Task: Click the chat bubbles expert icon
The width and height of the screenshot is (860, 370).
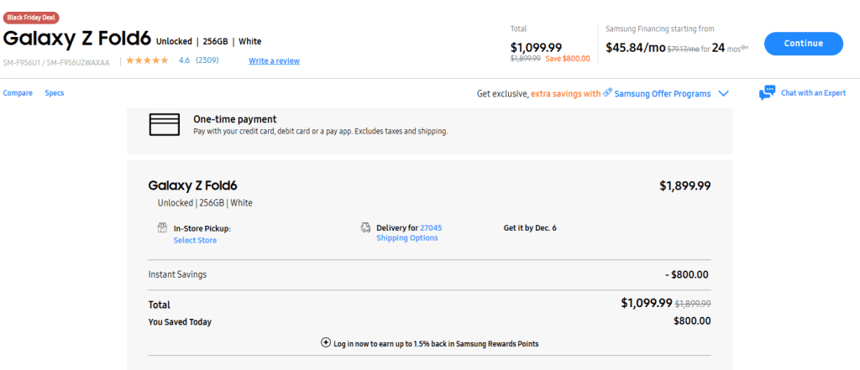Action: tap(767, 93)
